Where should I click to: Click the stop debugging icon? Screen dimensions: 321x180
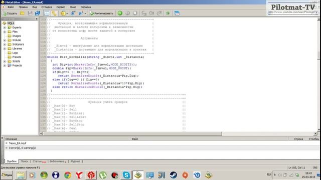(135, 13)
